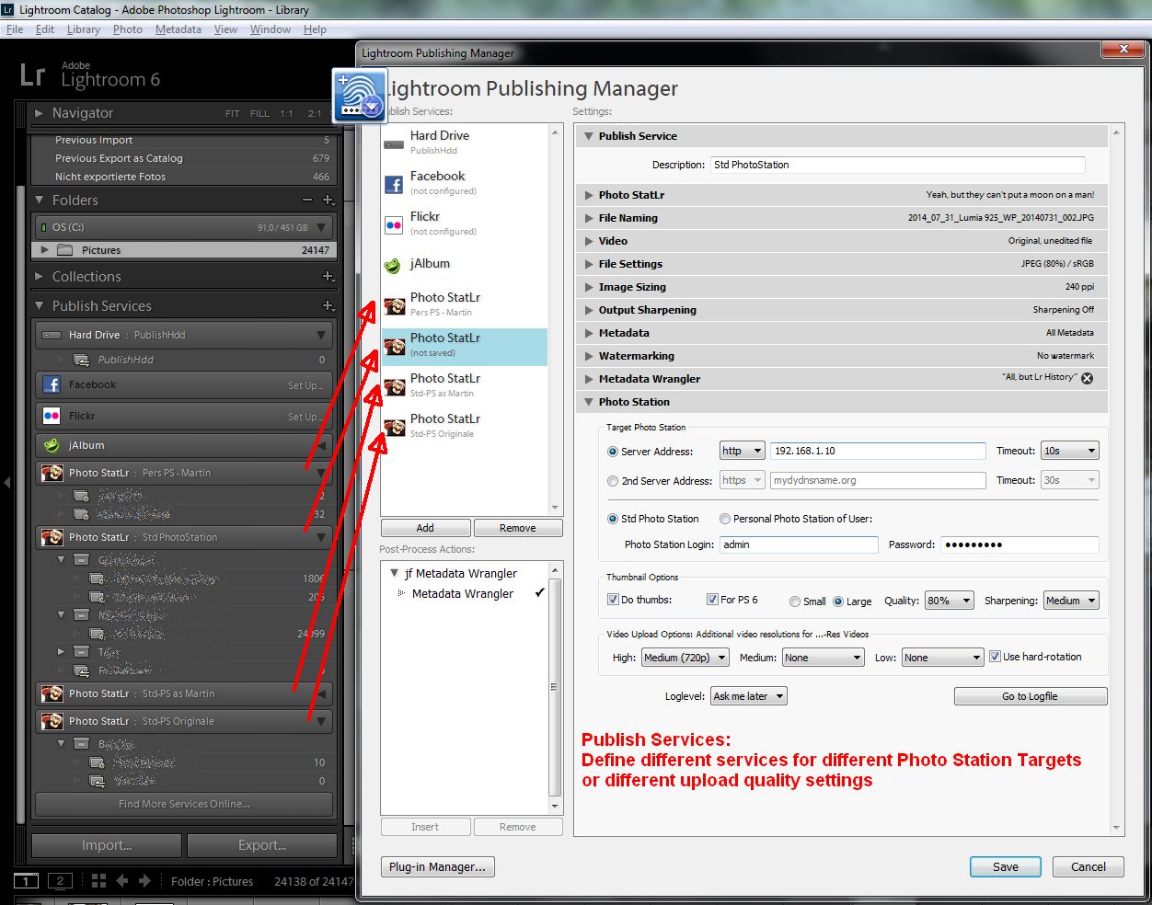Open Plug-in Manager
The height and width of the screenshot is (905, 1152).
tap(437, 867)
